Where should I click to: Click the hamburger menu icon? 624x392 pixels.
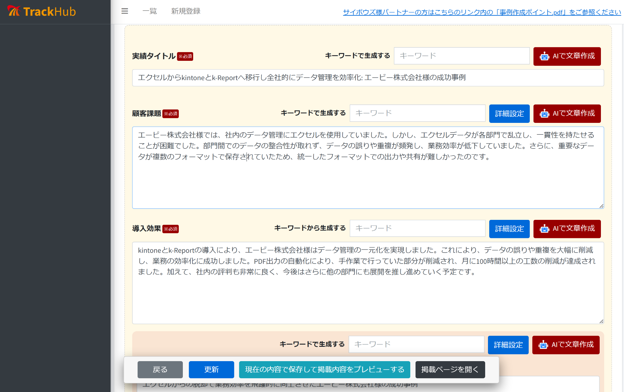coord(124,11)
